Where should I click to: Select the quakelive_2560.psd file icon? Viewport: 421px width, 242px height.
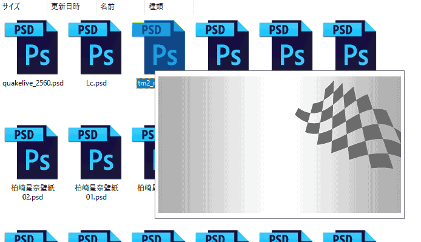pyautogui.click(x=31, y=47)
